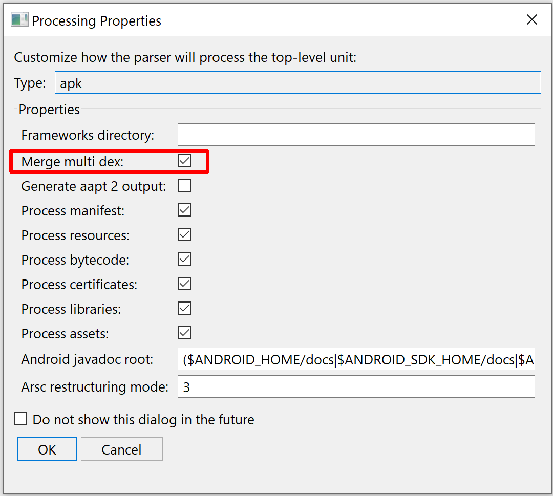553x496 pixels.
Task: Click the Arsc restructuring mode field
Action: (x=356, y=387)
